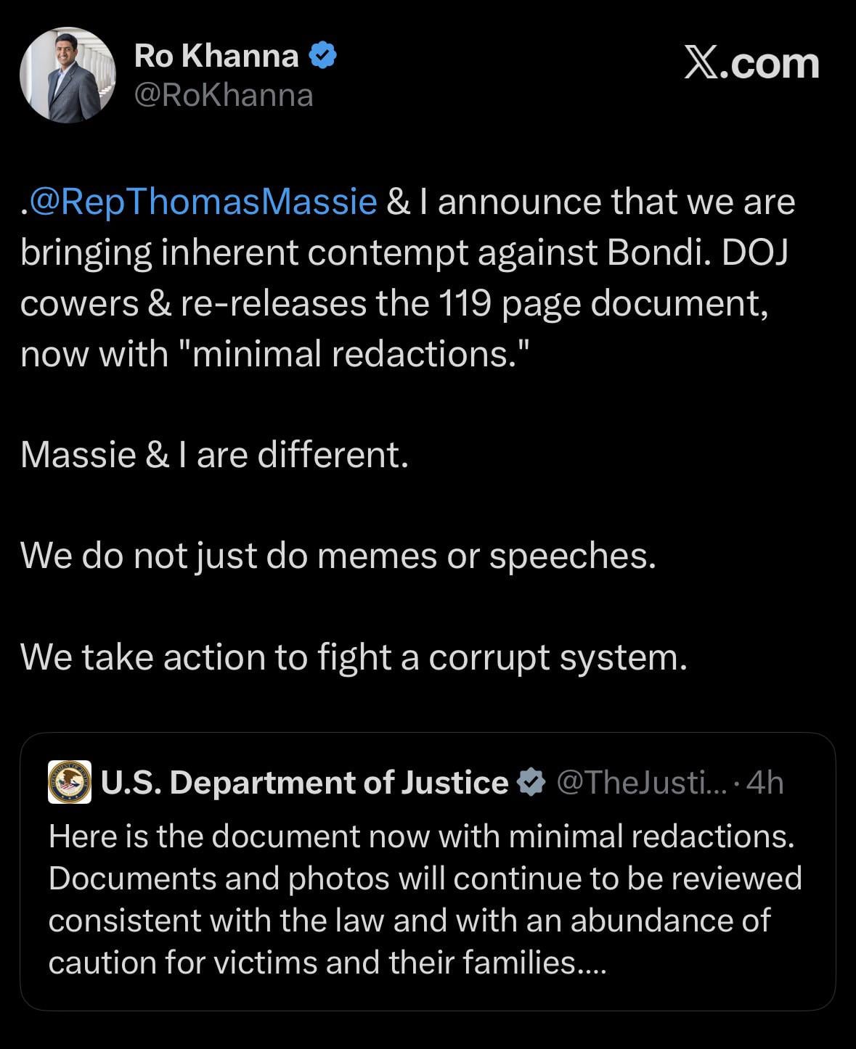Open the U.S. Department of Justice name
Viewport: 856px width, 1049px height.
click(x=304, y=782)
